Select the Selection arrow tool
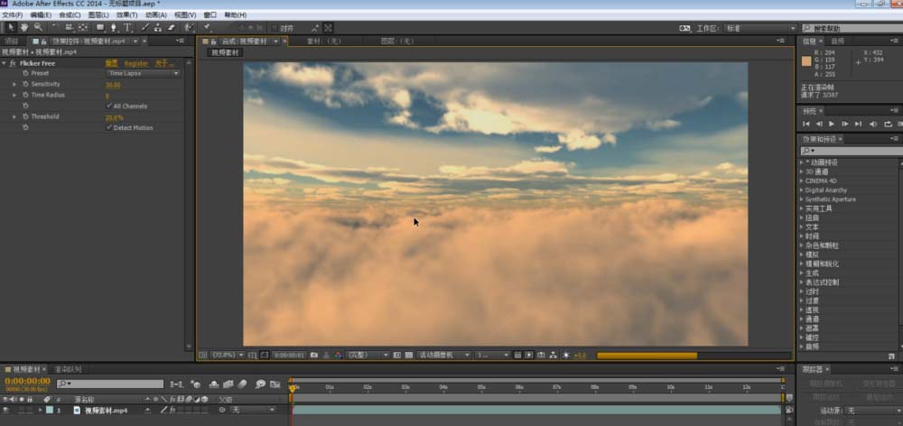Image resolution: width=903 pixels, height=426 pixels. tap(10, 27)
